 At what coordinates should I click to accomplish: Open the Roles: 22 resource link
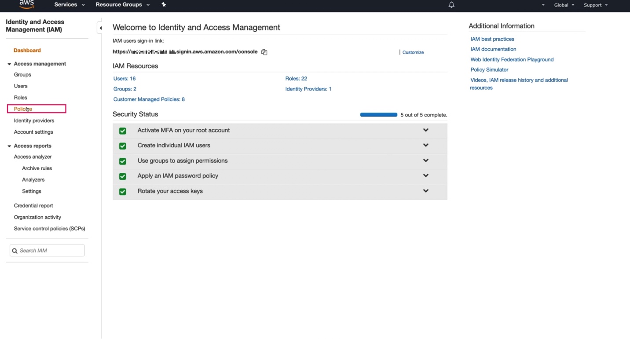click(x=296, y=79)
